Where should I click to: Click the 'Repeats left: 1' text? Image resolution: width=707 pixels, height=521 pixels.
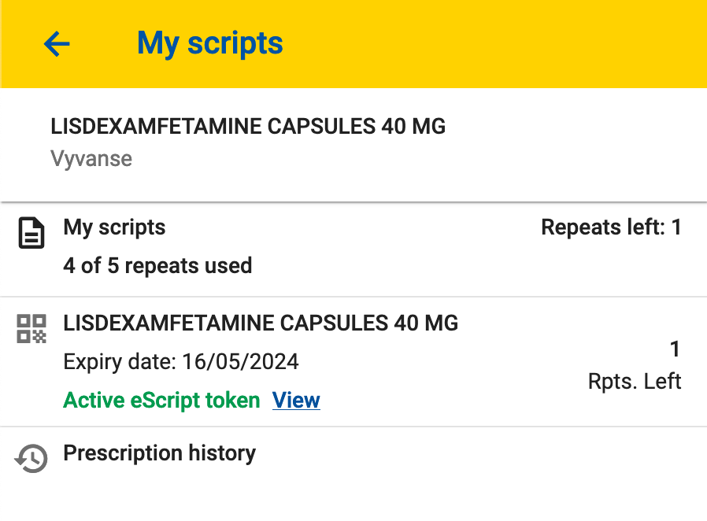(x=611, y=228)
